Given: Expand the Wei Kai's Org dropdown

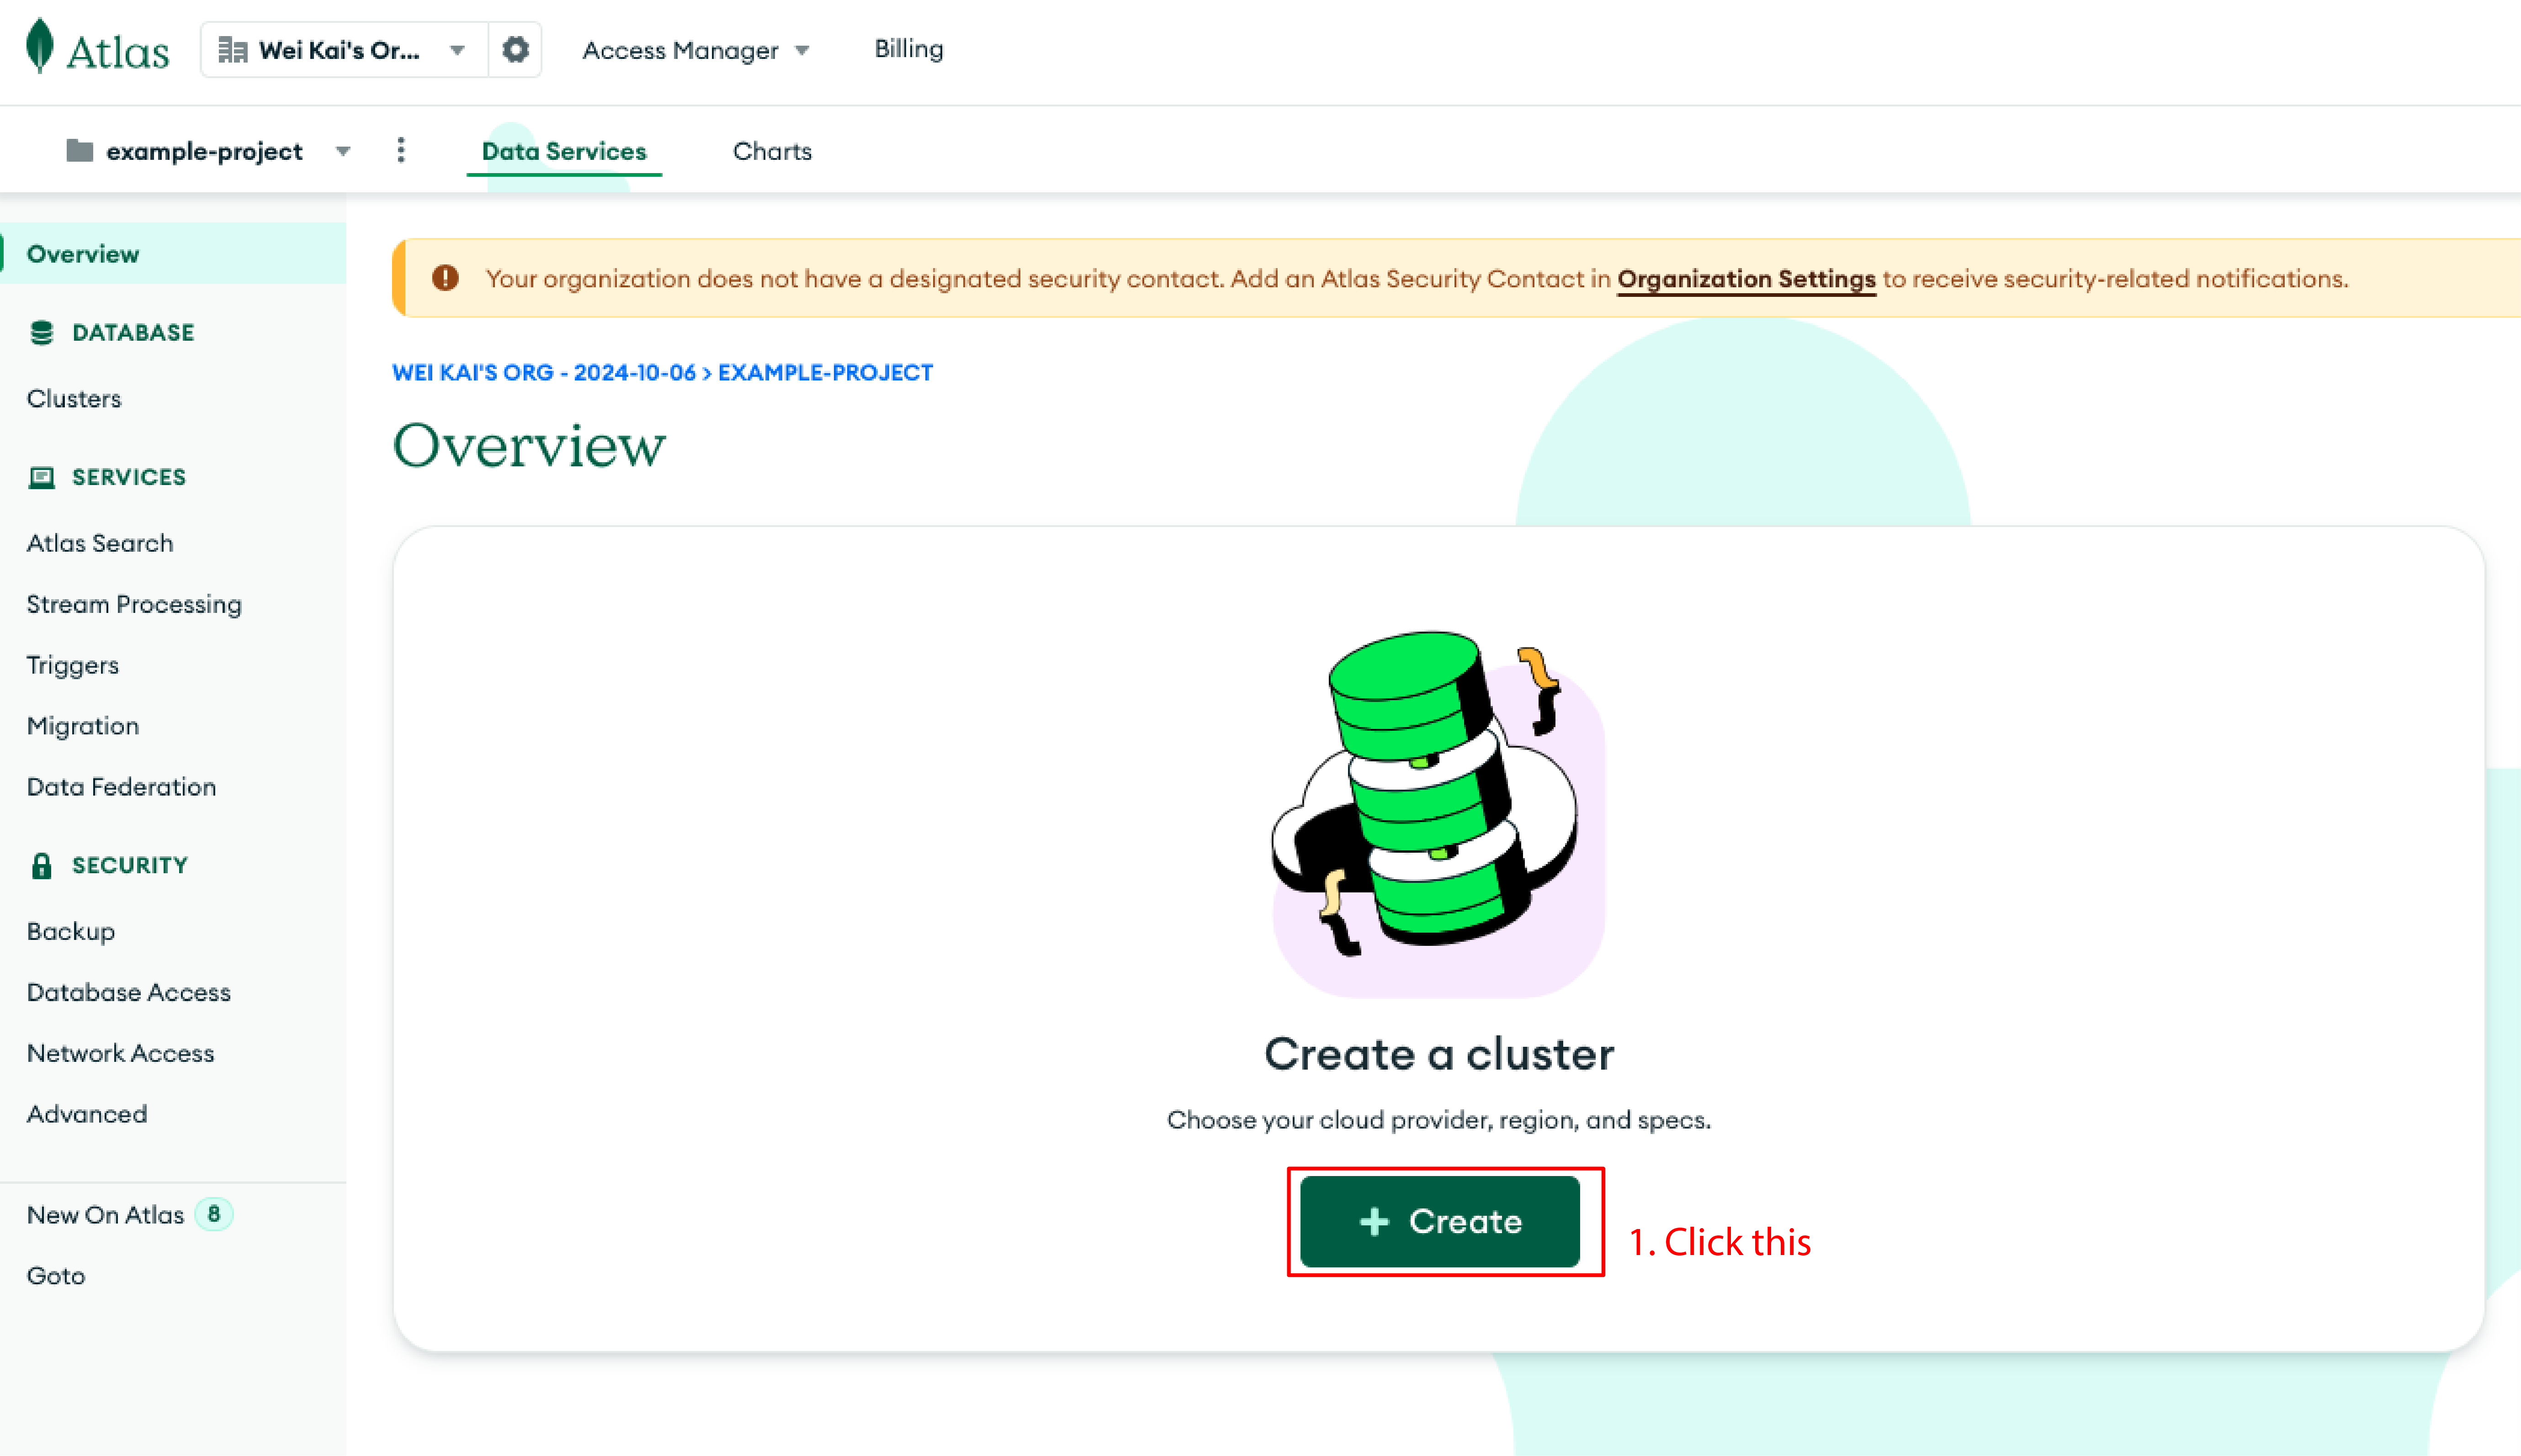Looking at the screenshot, I should pyautogui.click(x=457, y=50).
